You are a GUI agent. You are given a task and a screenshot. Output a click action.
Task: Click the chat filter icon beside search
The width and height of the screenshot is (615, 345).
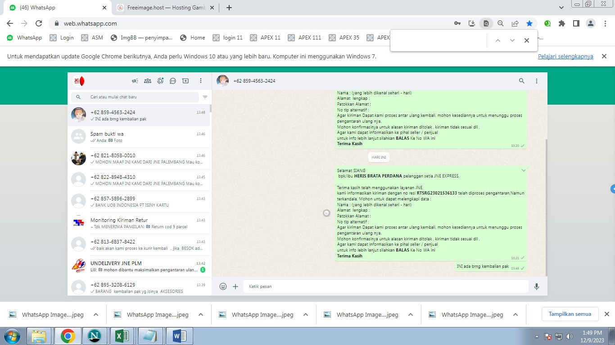point(205,97)
